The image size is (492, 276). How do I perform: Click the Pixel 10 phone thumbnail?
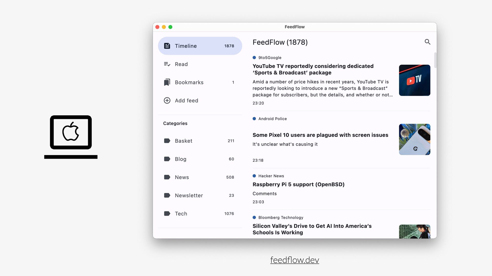414,139
